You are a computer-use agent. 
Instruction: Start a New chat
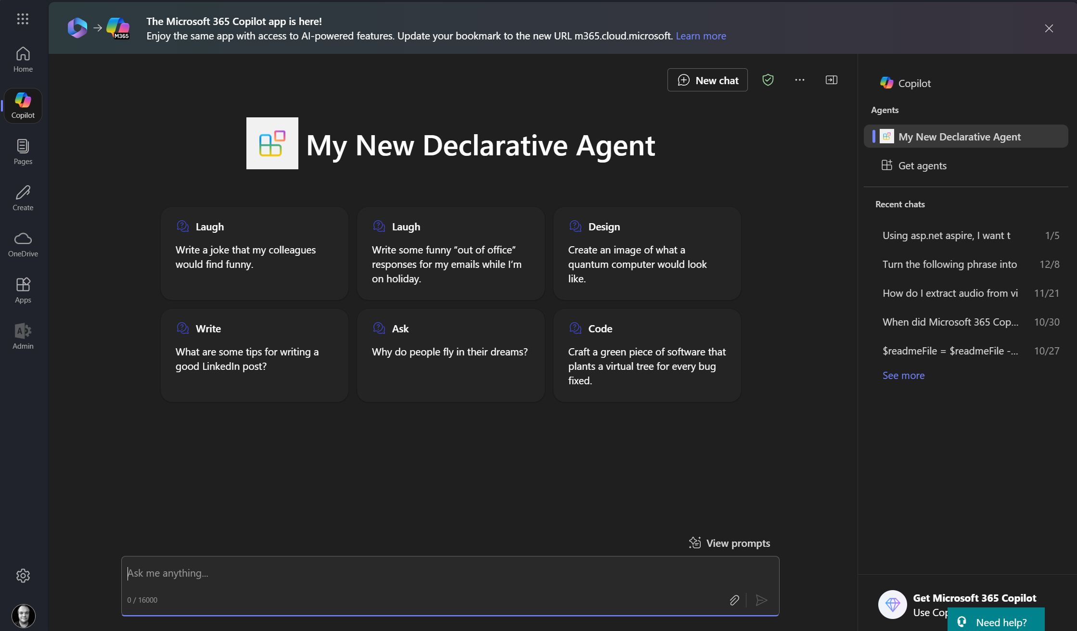(707, 80)
